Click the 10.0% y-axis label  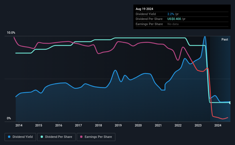pos(11,33)
